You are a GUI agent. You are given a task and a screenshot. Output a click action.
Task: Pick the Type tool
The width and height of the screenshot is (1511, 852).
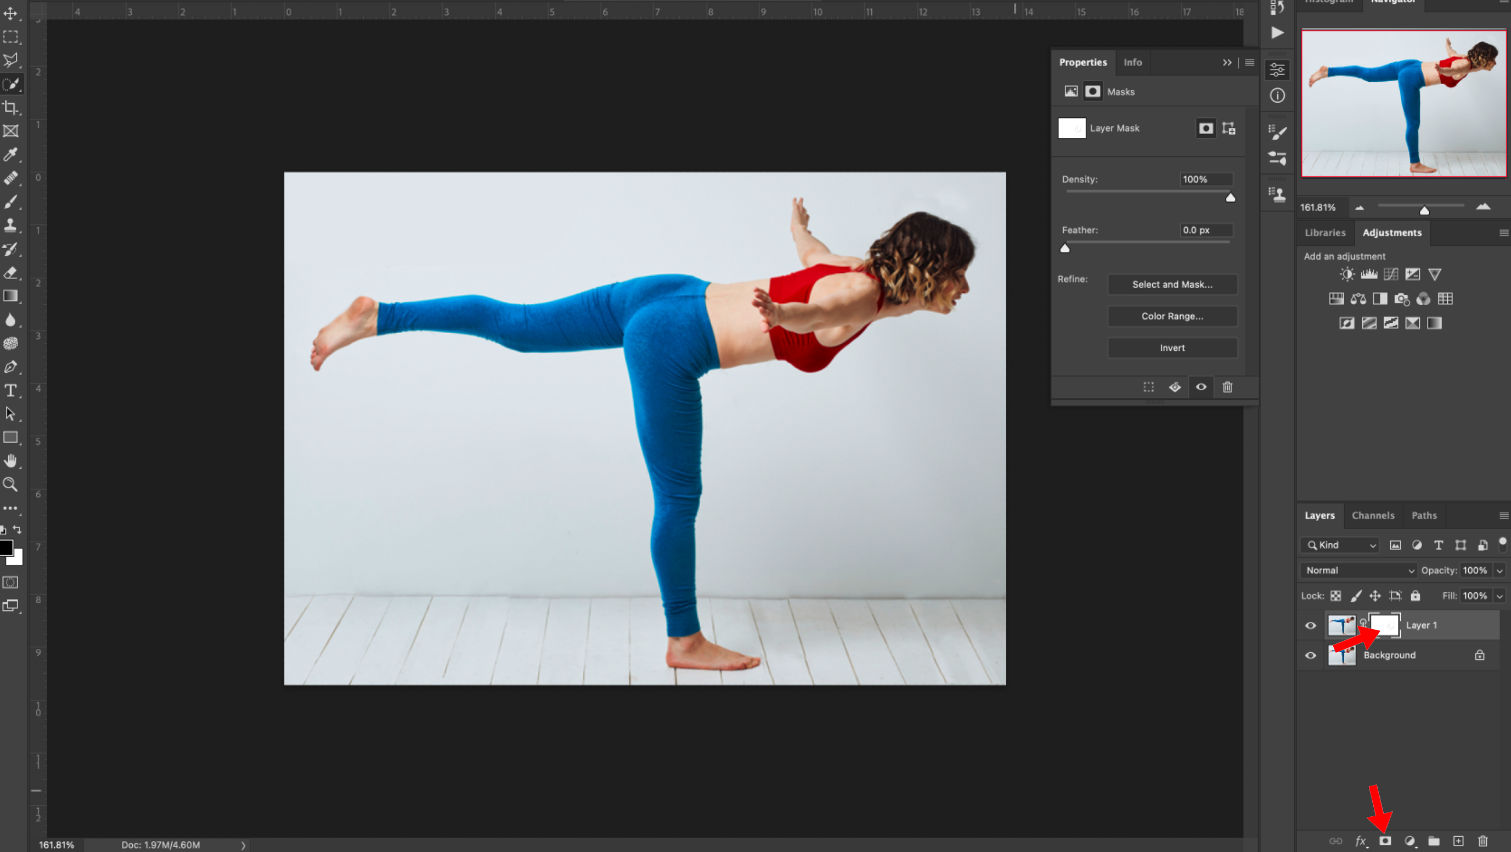coord(10,390)
